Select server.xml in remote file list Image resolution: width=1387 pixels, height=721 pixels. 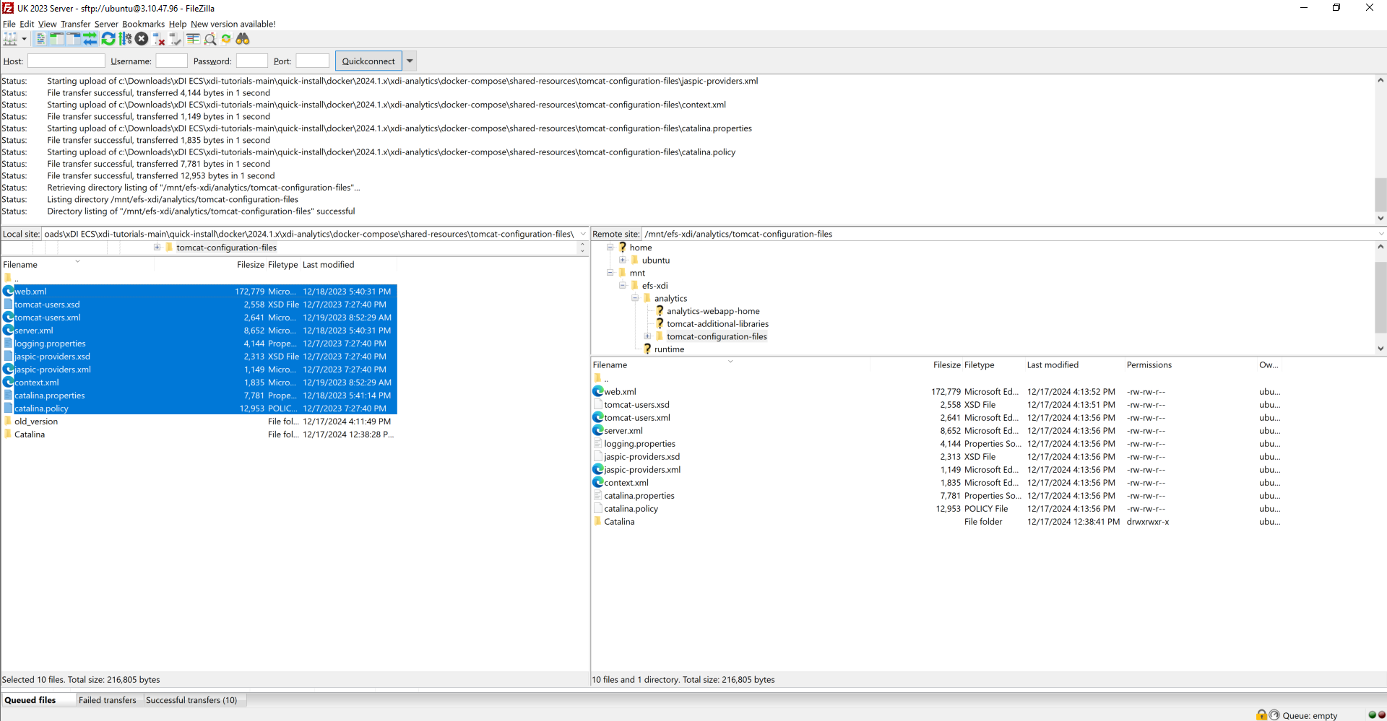pyautogui.click(x=623, y=431)
